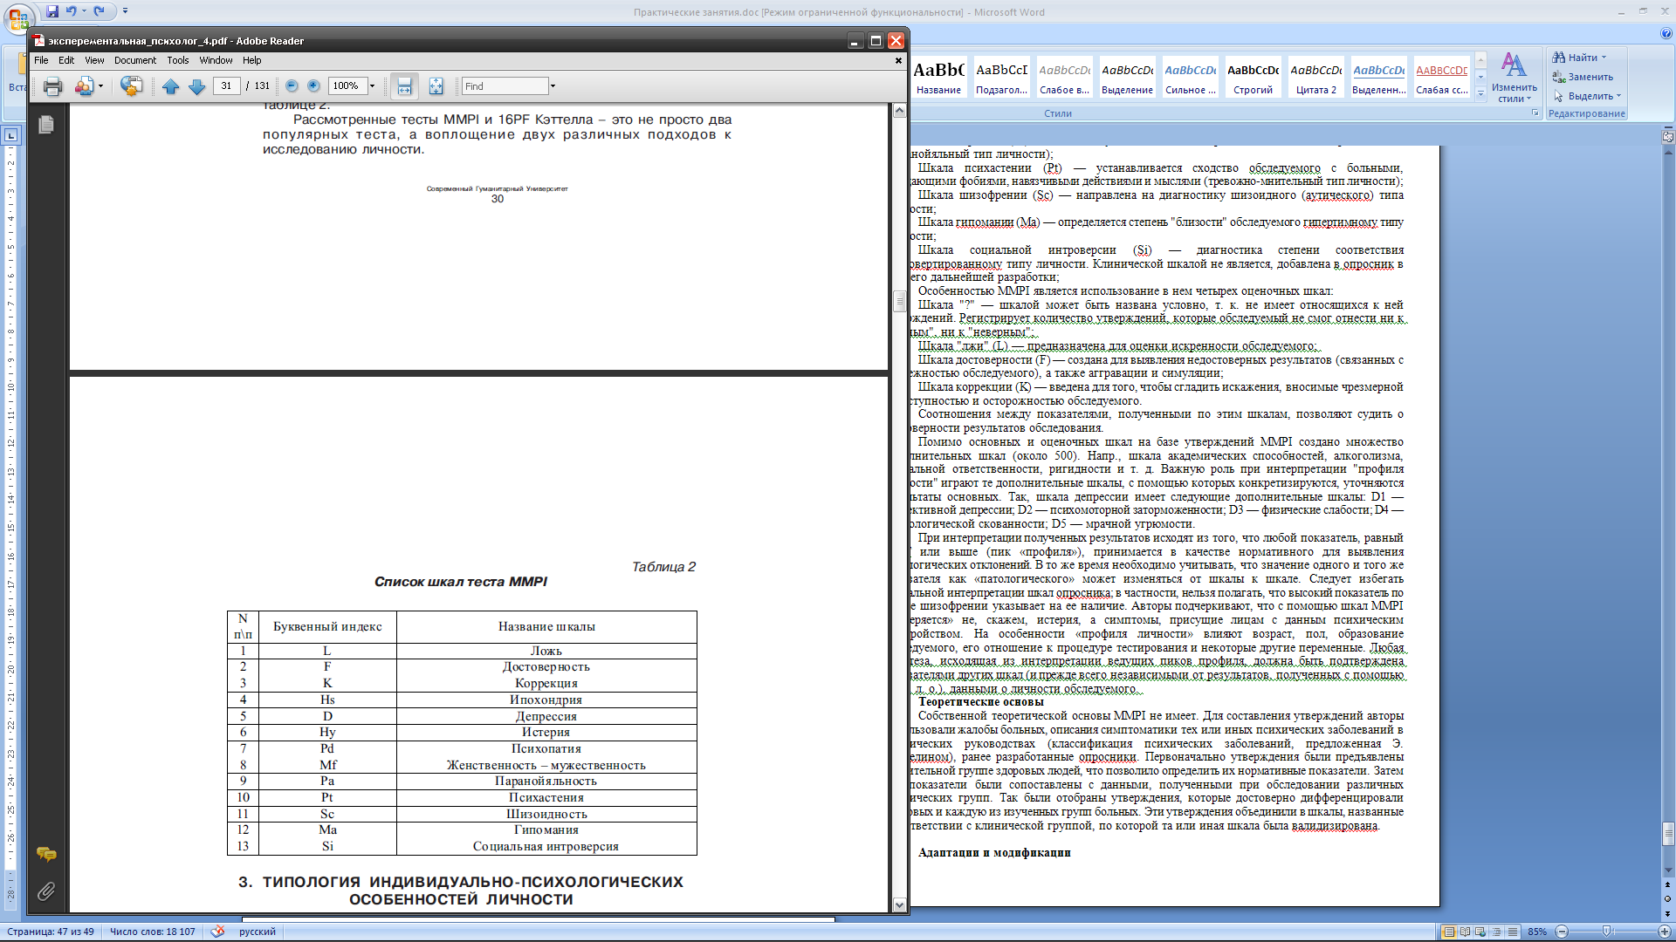Click the page number field showing 31
The width and height of the screenshot is (1676, 942).
click(x=226, y=86)
